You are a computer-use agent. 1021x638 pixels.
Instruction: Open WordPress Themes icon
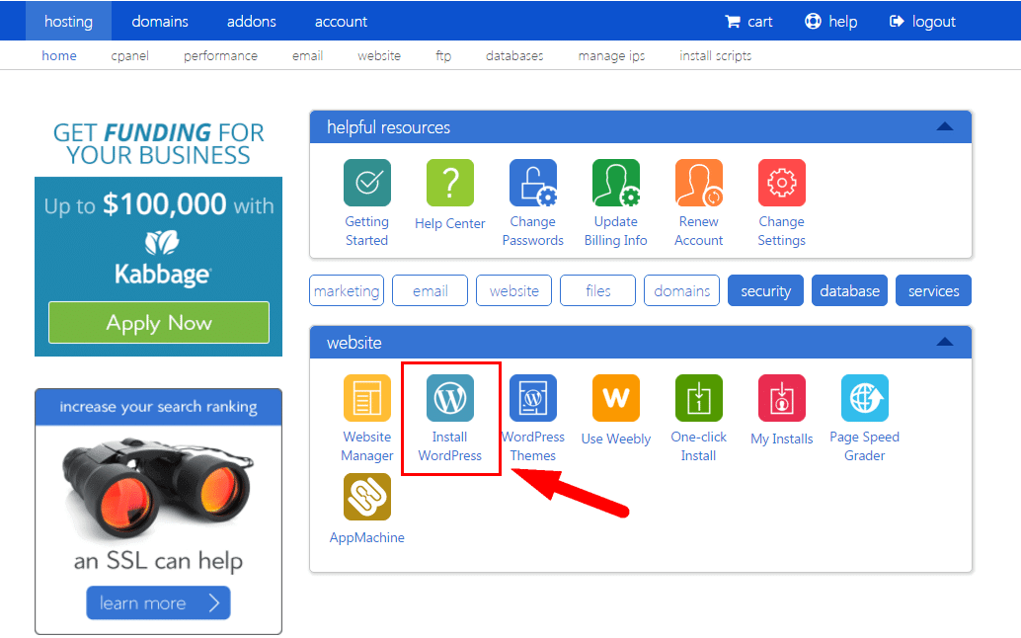tap(533, 398)
